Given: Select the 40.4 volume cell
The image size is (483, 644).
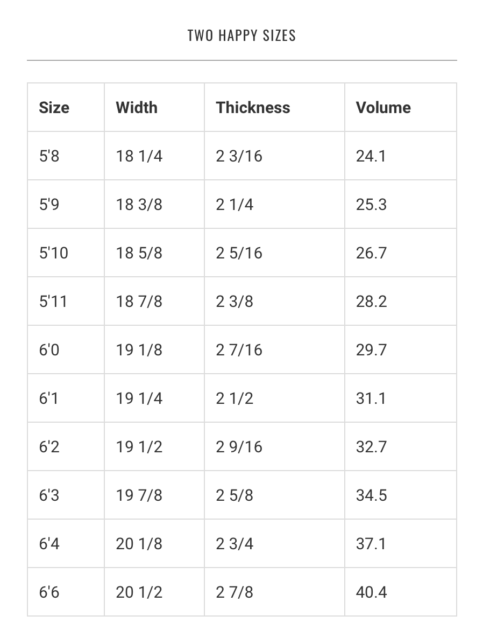Looking at the screenshot, I should (x=401, y=592).
